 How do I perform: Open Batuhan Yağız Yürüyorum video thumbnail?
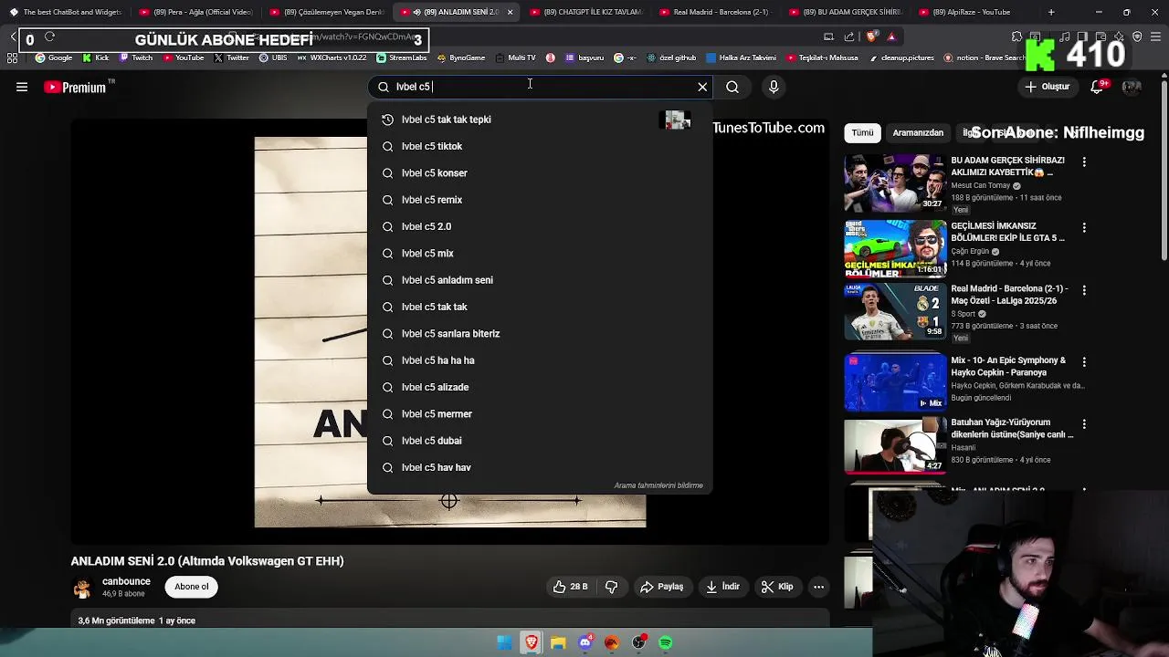(895, 445)
